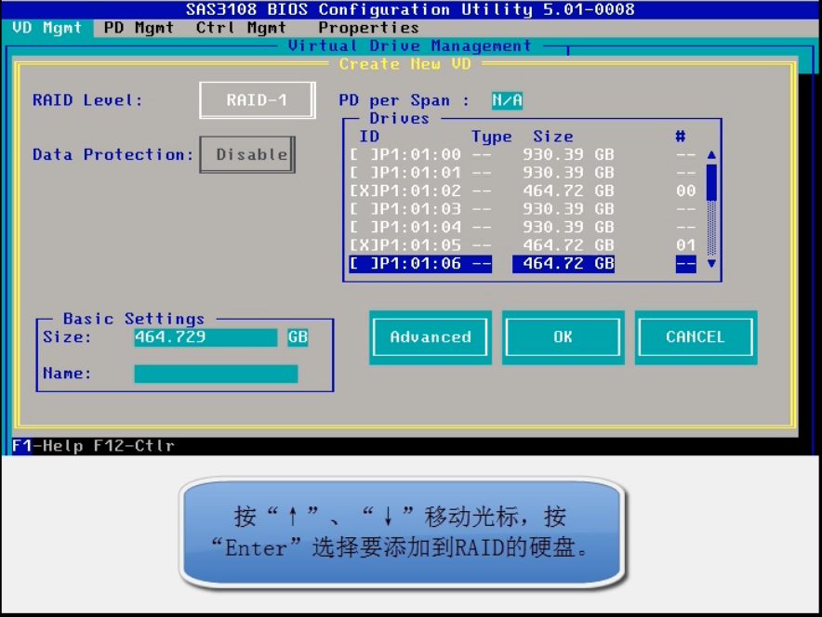Screen dimensions: 822x617
Task: Click the Drives list scroll down arrow
Action: click(x=711, y=264)
